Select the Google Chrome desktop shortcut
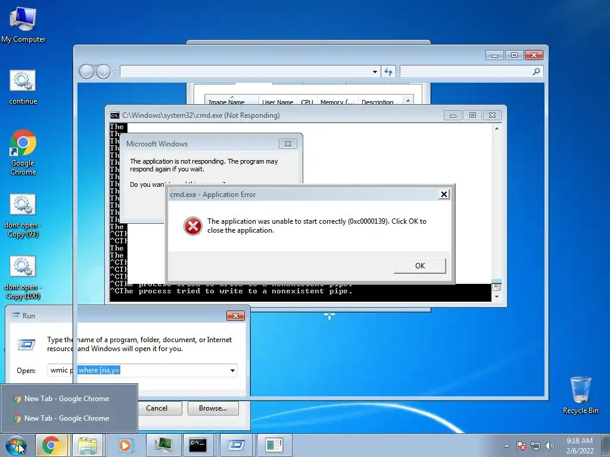Image resolution: width=610 pixels, height=457 pixels. [x=23, y=152]
